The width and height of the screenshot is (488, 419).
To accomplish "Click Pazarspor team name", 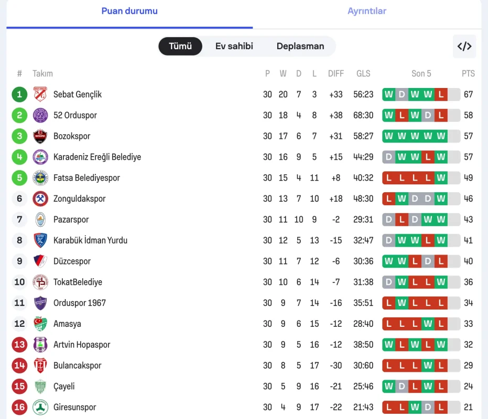I will 71,219.
